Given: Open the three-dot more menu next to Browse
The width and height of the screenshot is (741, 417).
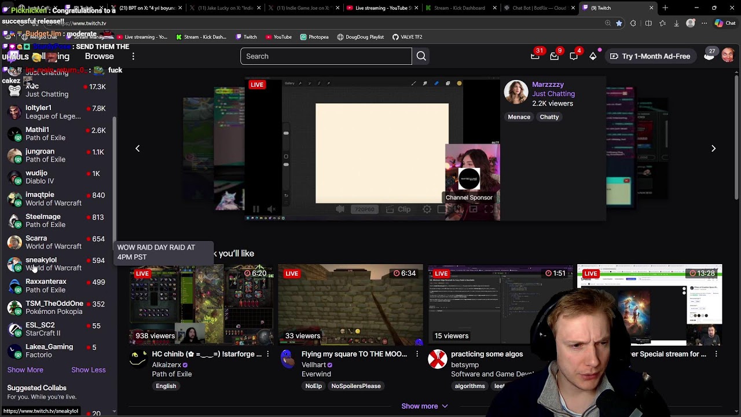Looking at the screenshot, I should (133, 56).
